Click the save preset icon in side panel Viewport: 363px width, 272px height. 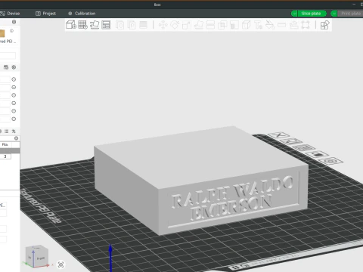[6, 67]
